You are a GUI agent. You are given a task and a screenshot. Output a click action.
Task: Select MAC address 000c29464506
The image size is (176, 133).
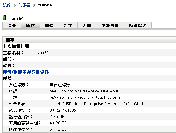[x=63, y=110]
